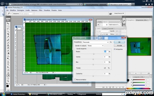Image resolution: width=154 pixels, height=96 pixels.
Task: Click the toolbox foreground color swatch
Action: click(x=7, y=86)
